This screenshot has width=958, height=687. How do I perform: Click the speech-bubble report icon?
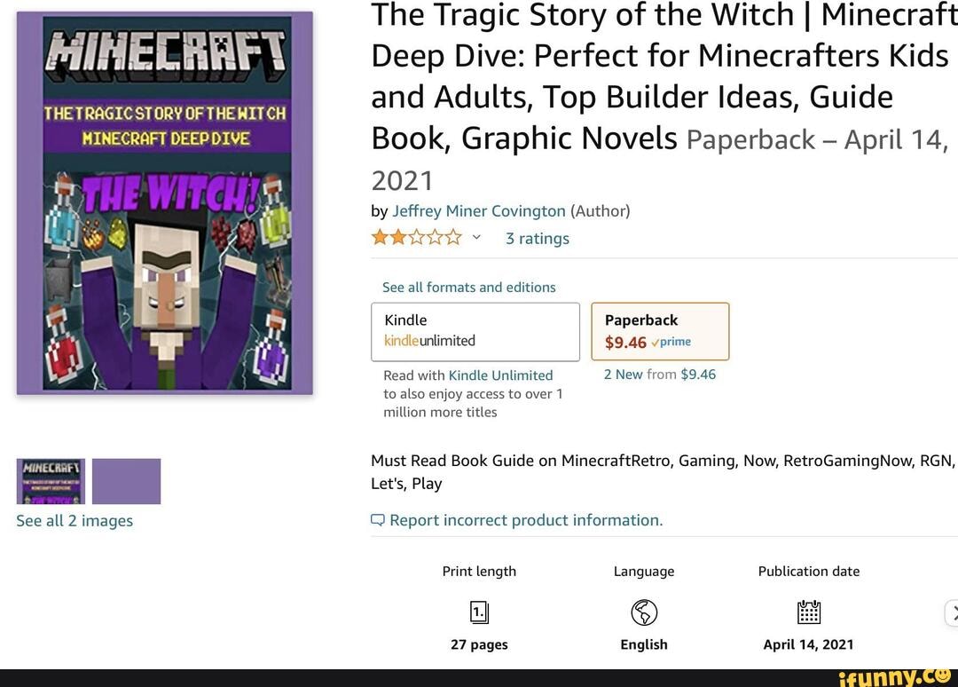click(377, 519)
